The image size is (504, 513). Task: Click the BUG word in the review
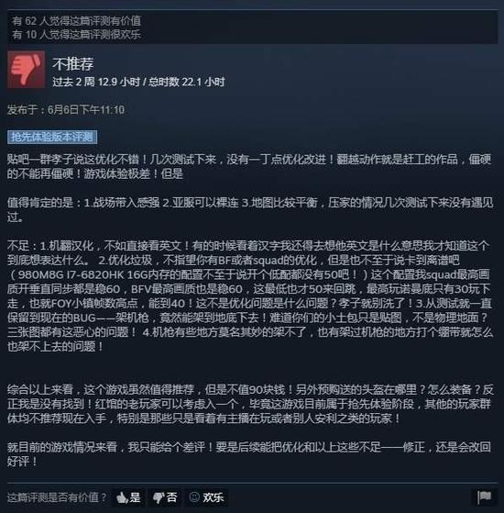point(84,318)
